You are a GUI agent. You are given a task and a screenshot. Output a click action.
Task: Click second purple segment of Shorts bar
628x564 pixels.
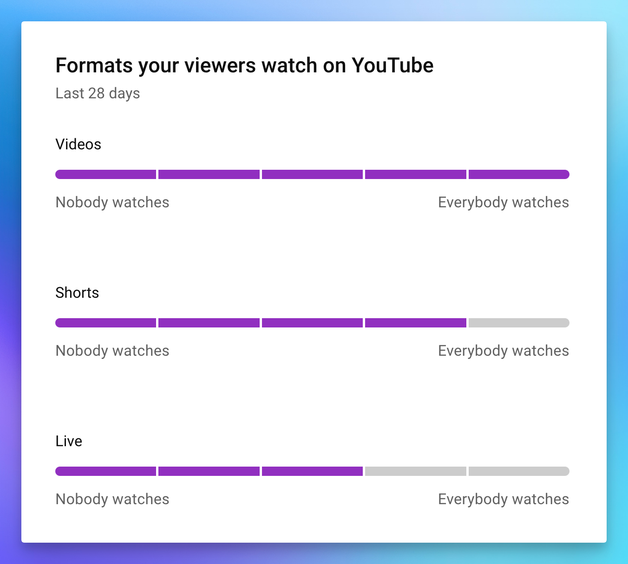[209, 323]
